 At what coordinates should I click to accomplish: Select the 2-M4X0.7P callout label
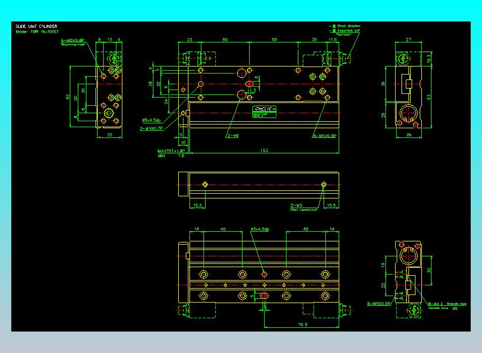[x=151, y=128]
